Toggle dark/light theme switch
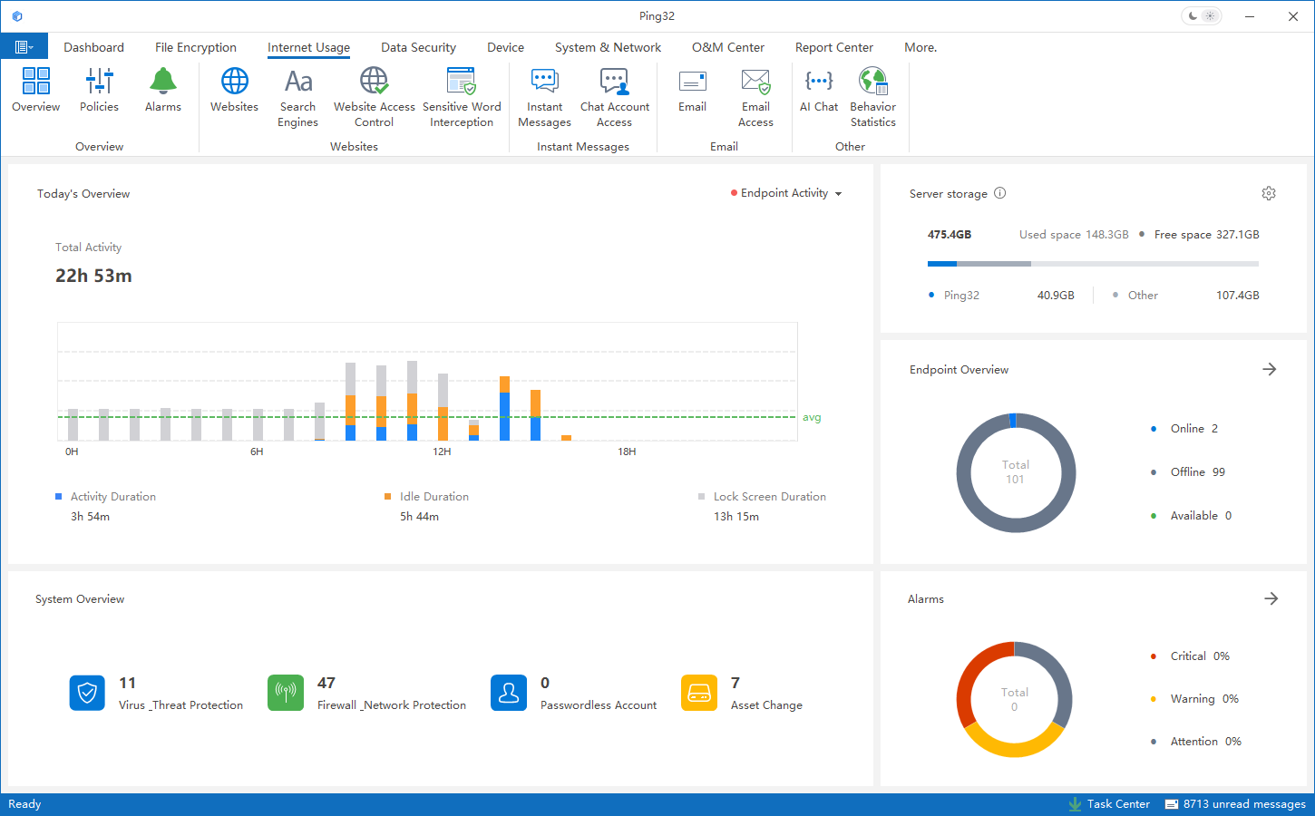Screen dimensions: 1315x816 1202,16
